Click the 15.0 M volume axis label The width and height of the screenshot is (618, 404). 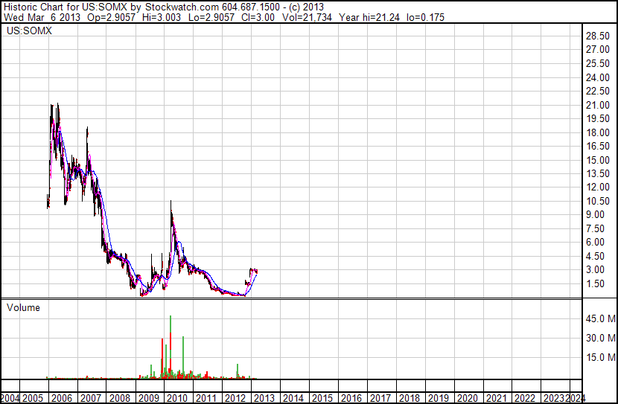601,357
